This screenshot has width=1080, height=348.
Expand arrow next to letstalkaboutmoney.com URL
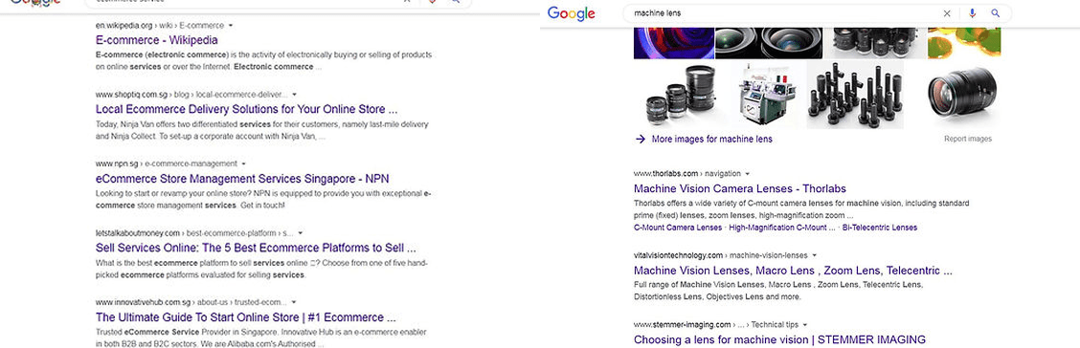[x=301, y=233]
